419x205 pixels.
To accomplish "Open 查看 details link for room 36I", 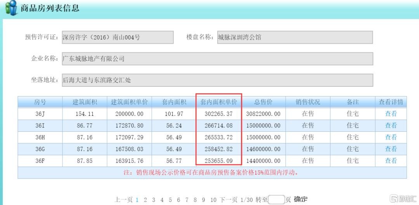I will click(391, 126).
